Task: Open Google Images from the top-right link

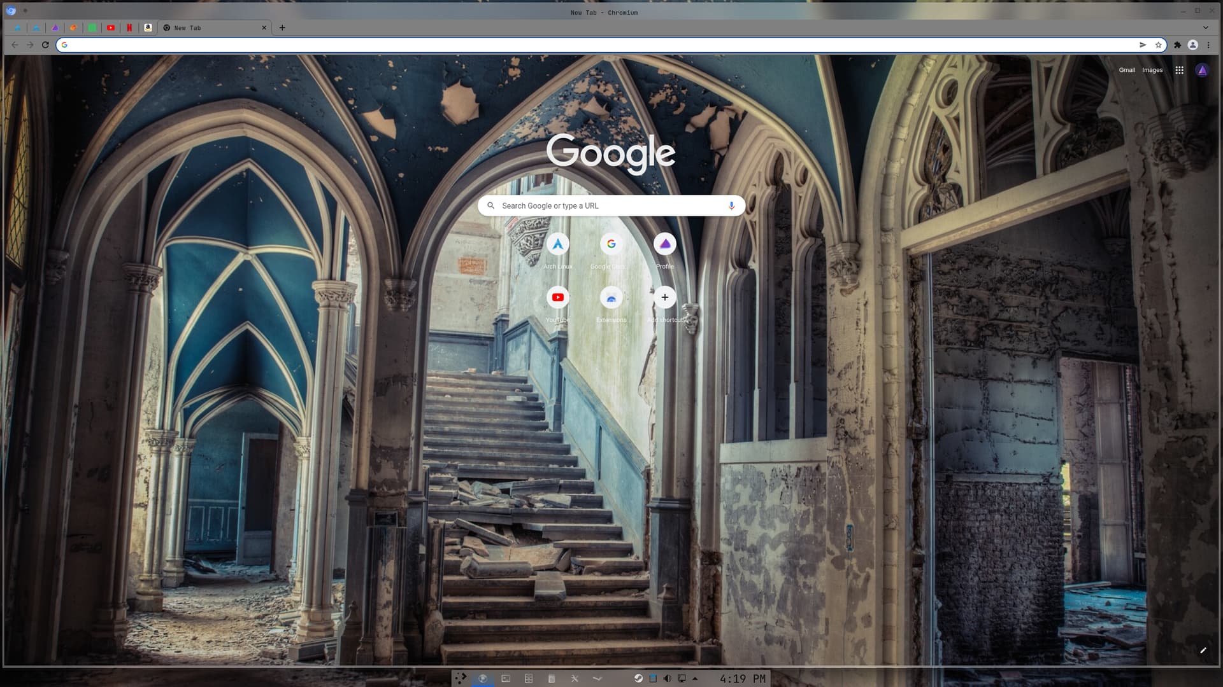Action: click(x=1152, y=70)
